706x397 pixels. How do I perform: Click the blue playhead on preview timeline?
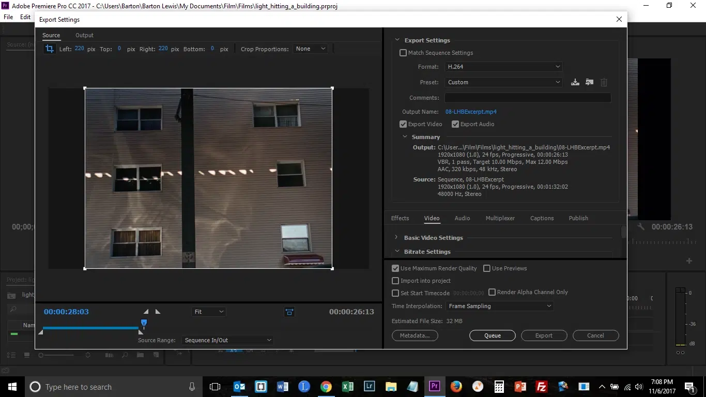[144, 323]
